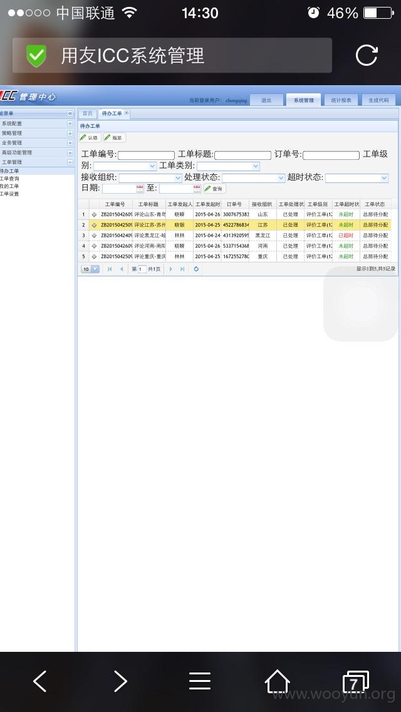
Task: Jump to the first page of records
Action: click(x=110, y=269)
